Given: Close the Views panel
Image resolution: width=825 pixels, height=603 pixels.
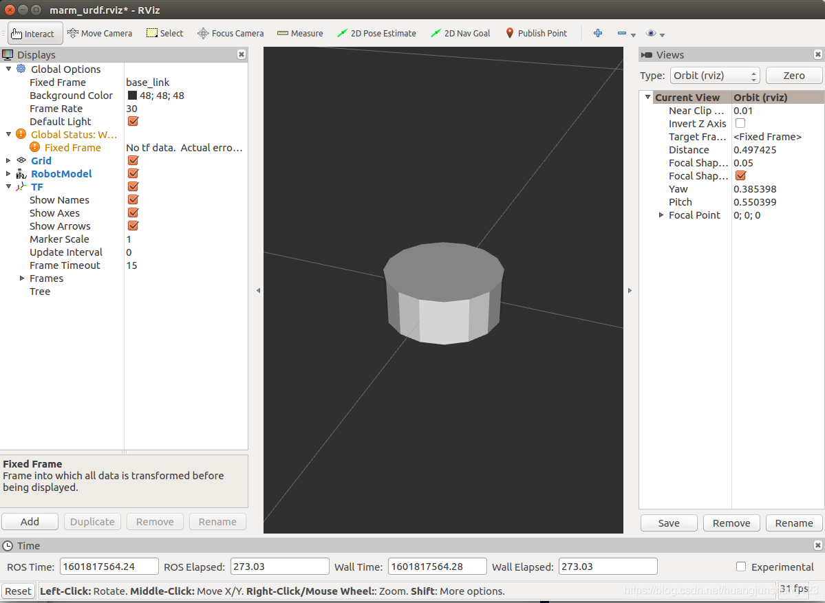Looking at the screenshot, I should 817,54.
